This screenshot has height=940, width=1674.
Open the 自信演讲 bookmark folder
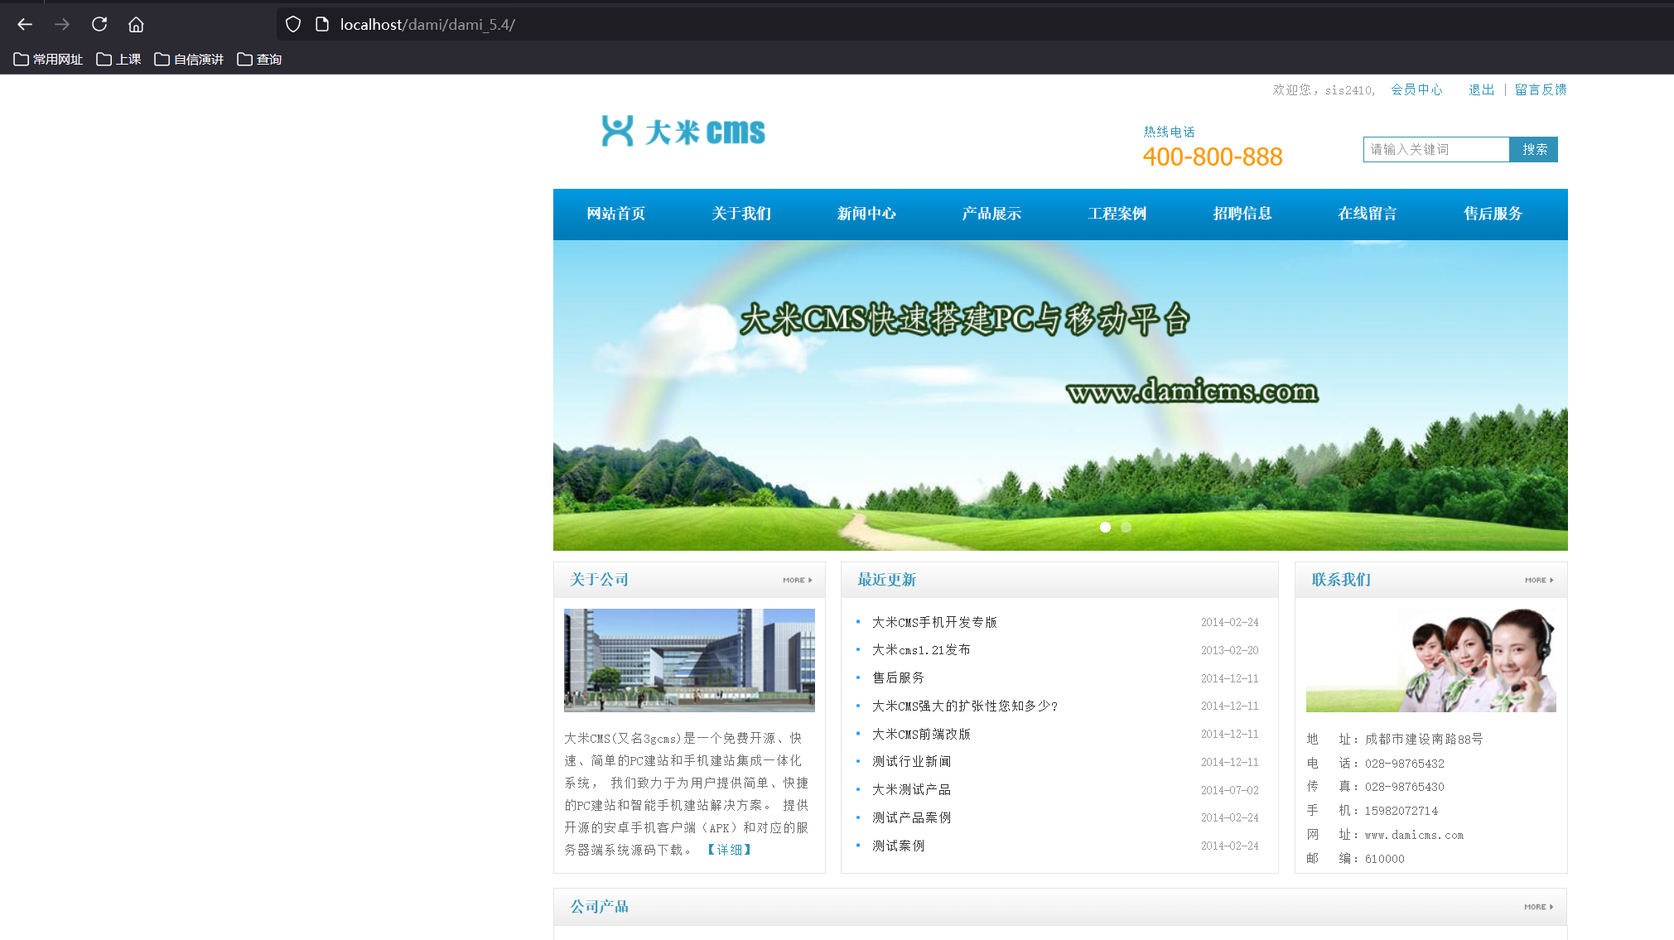coord(189,60)
